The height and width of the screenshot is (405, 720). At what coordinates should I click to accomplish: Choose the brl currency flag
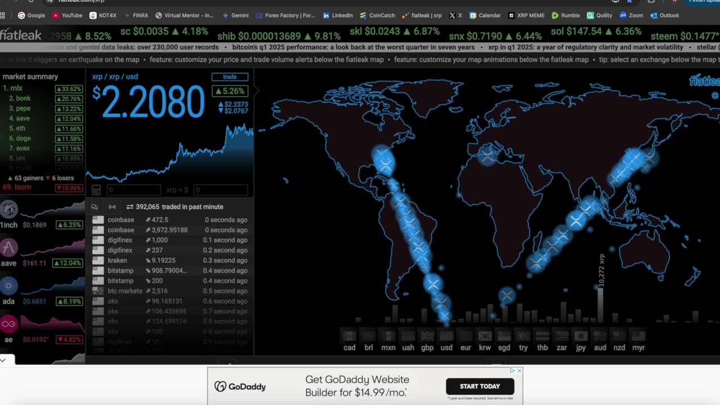pos(368,336)
